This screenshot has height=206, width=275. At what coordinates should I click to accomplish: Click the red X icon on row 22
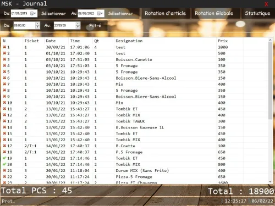pyautogui.click(x=4, y=176)
